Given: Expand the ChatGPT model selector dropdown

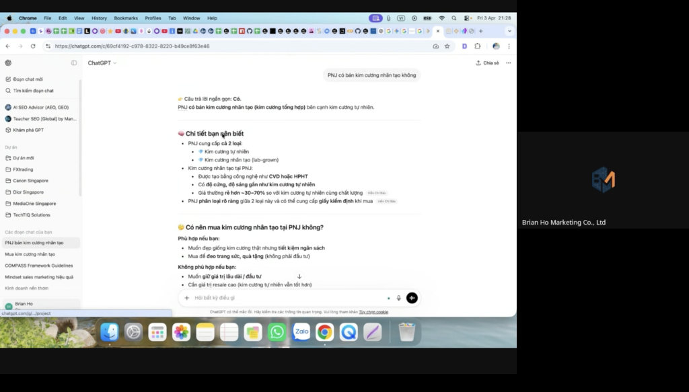Looking at the screenshot, I should [102, 63].
